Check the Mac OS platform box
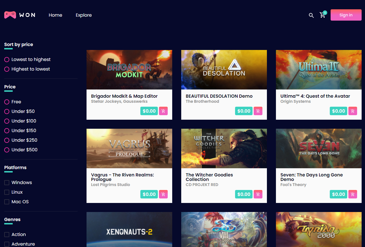The height and width of the screenshot is (247, 365). [x=7, y=202]
